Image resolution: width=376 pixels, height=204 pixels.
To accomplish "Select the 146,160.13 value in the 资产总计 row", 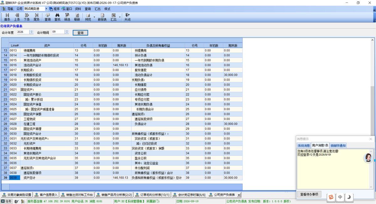I will 122,178.
